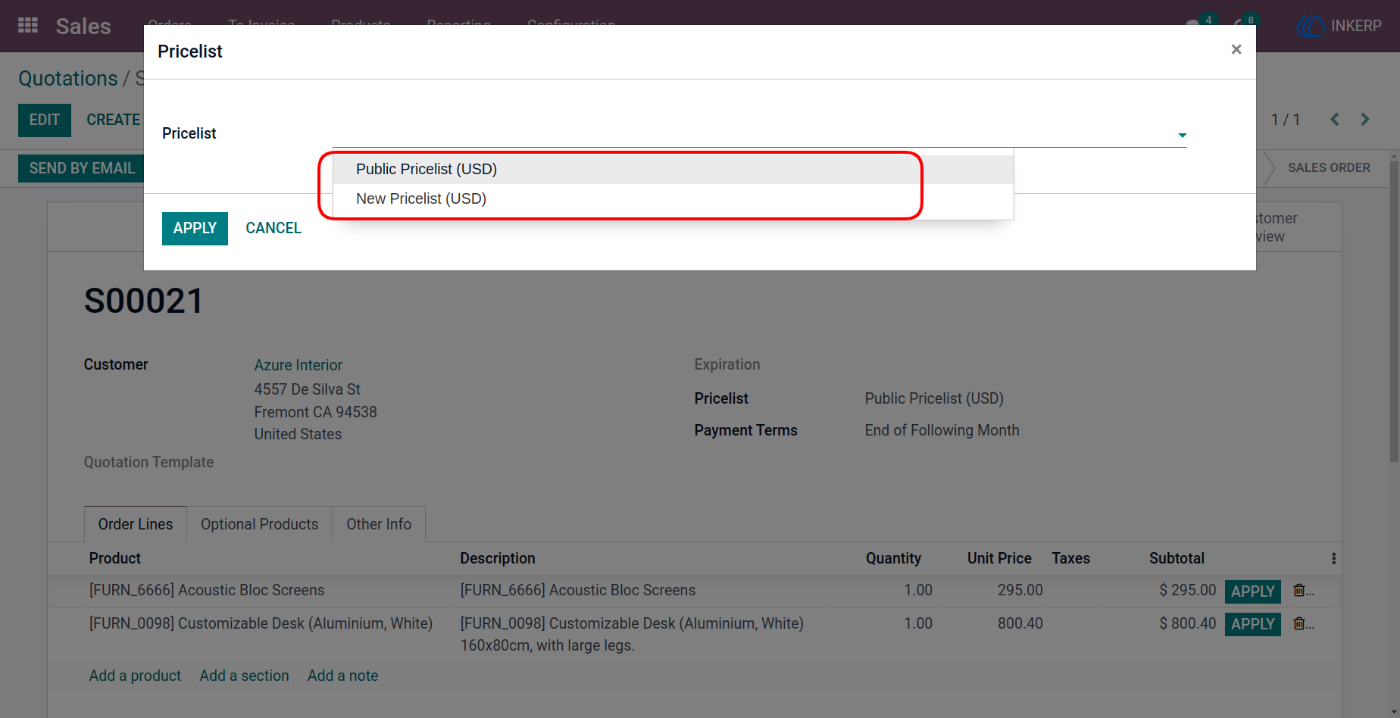The width and height of the screenshot is (1400, 718).
Task: Click the Sales app title
Action: click(83, 26)
